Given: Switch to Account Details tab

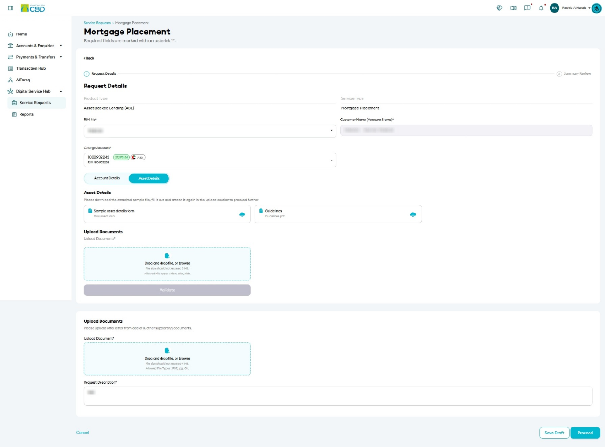Looking at the screenshot, I should click(107, 178).
